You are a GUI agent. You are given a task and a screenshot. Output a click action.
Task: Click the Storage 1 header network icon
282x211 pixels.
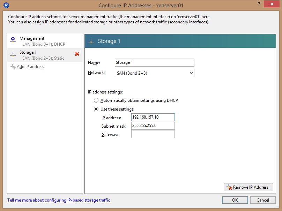point(91,41)
